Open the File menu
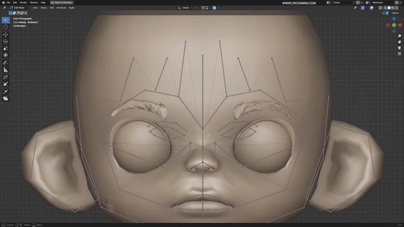The image size is (404, 227). pyautogui.click(x=8, y=3)
